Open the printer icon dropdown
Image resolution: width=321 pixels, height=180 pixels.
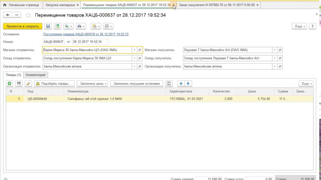click(x=81, y=26)
